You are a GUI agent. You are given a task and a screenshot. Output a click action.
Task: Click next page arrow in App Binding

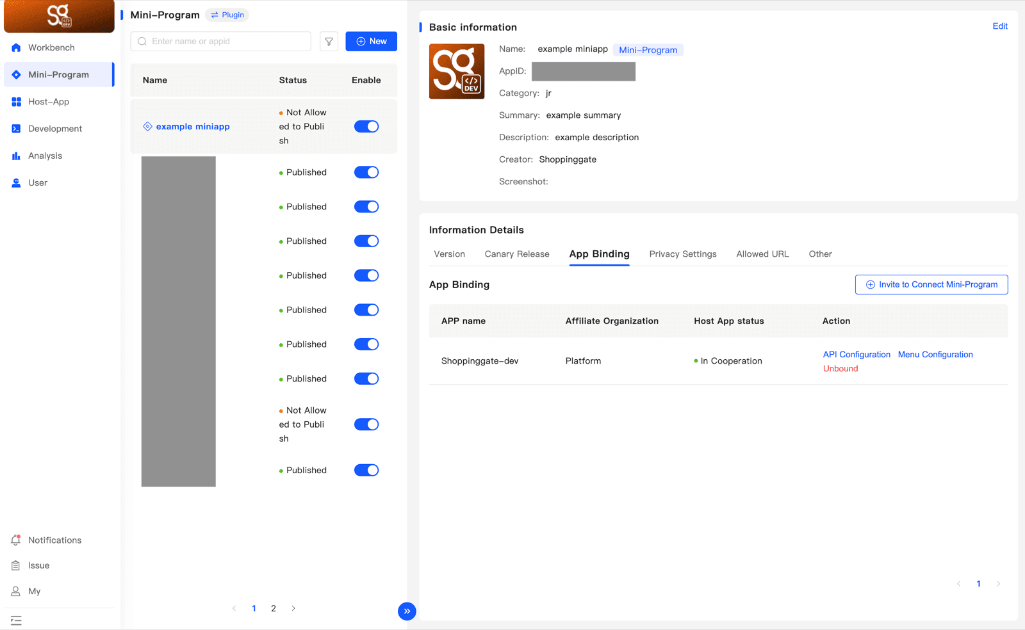coord(998,584)
